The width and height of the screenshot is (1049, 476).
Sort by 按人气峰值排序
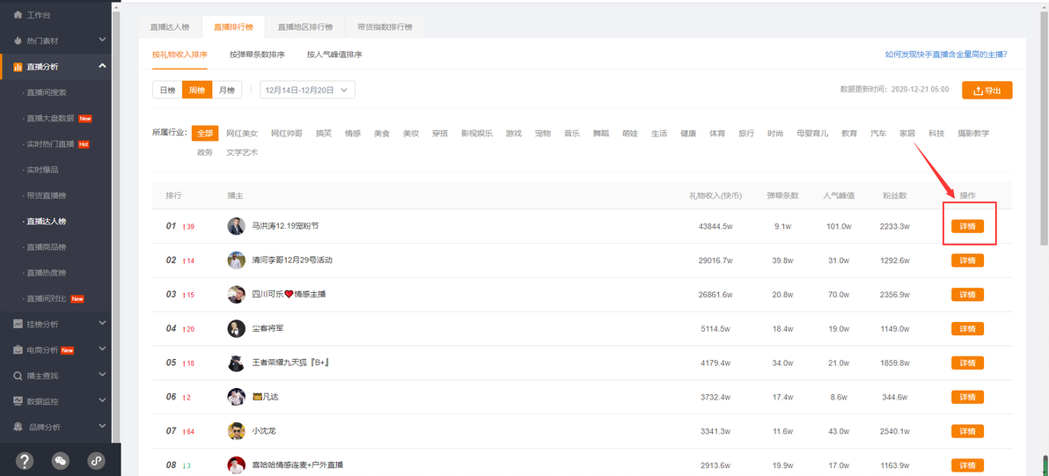pyautogui.click(x=334, y=55)
